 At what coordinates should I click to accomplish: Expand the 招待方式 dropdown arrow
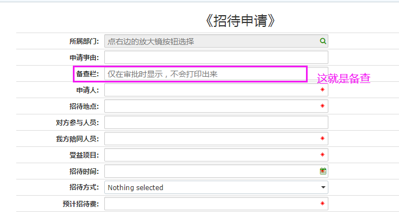pos(323,187)
